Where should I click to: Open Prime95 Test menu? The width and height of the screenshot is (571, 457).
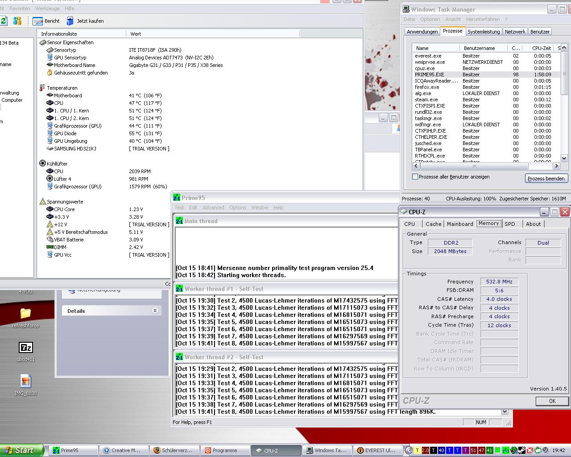(x=179, y=208)
